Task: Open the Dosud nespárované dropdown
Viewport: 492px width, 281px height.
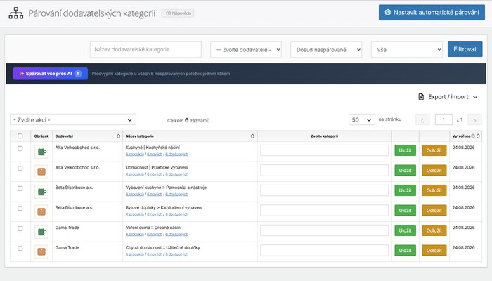Action: click(326, 50)
